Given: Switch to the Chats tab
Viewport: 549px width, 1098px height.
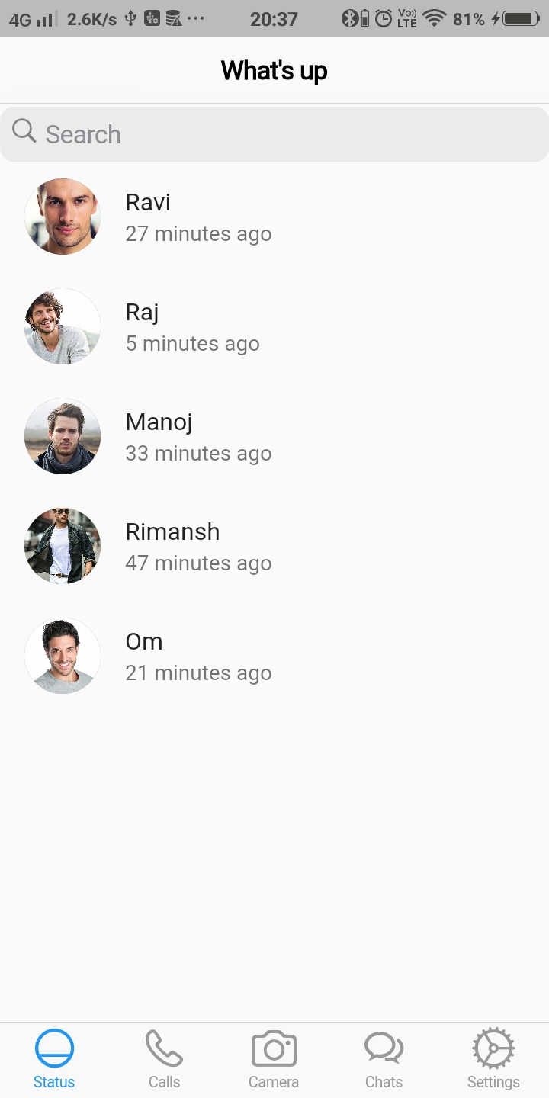Looking at the screenshot, I should pos(384,1060).
